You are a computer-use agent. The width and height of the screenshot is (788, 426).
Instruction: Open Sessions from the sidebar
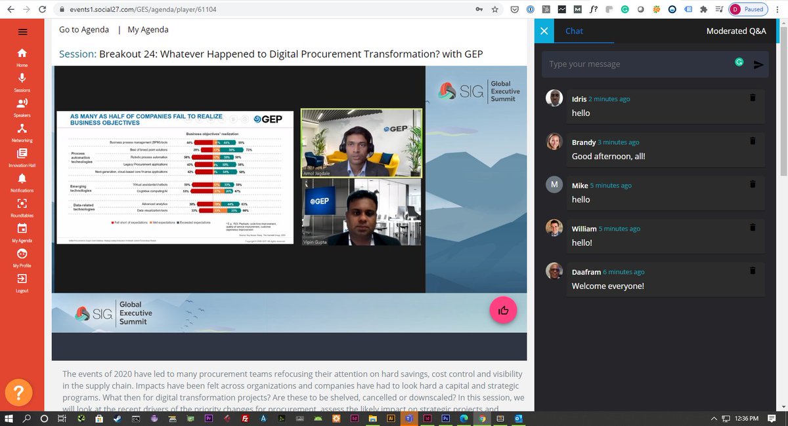click(22, 82)
